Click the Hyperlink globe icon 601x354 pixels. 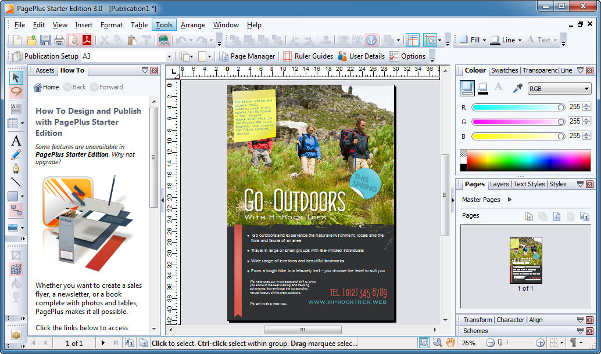(x=164, y=40)
